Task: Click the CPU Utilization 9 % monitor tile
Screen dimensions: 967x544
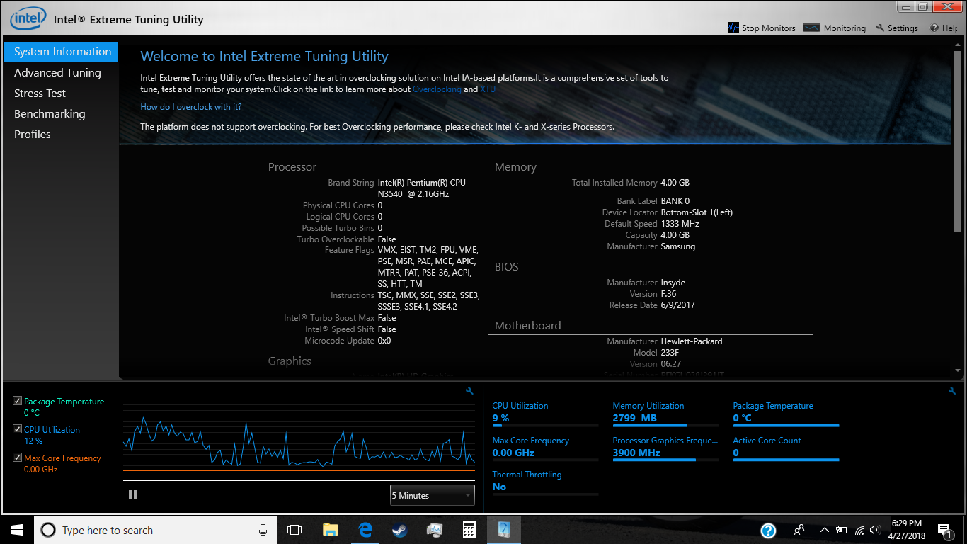Action: pos(545,414)
